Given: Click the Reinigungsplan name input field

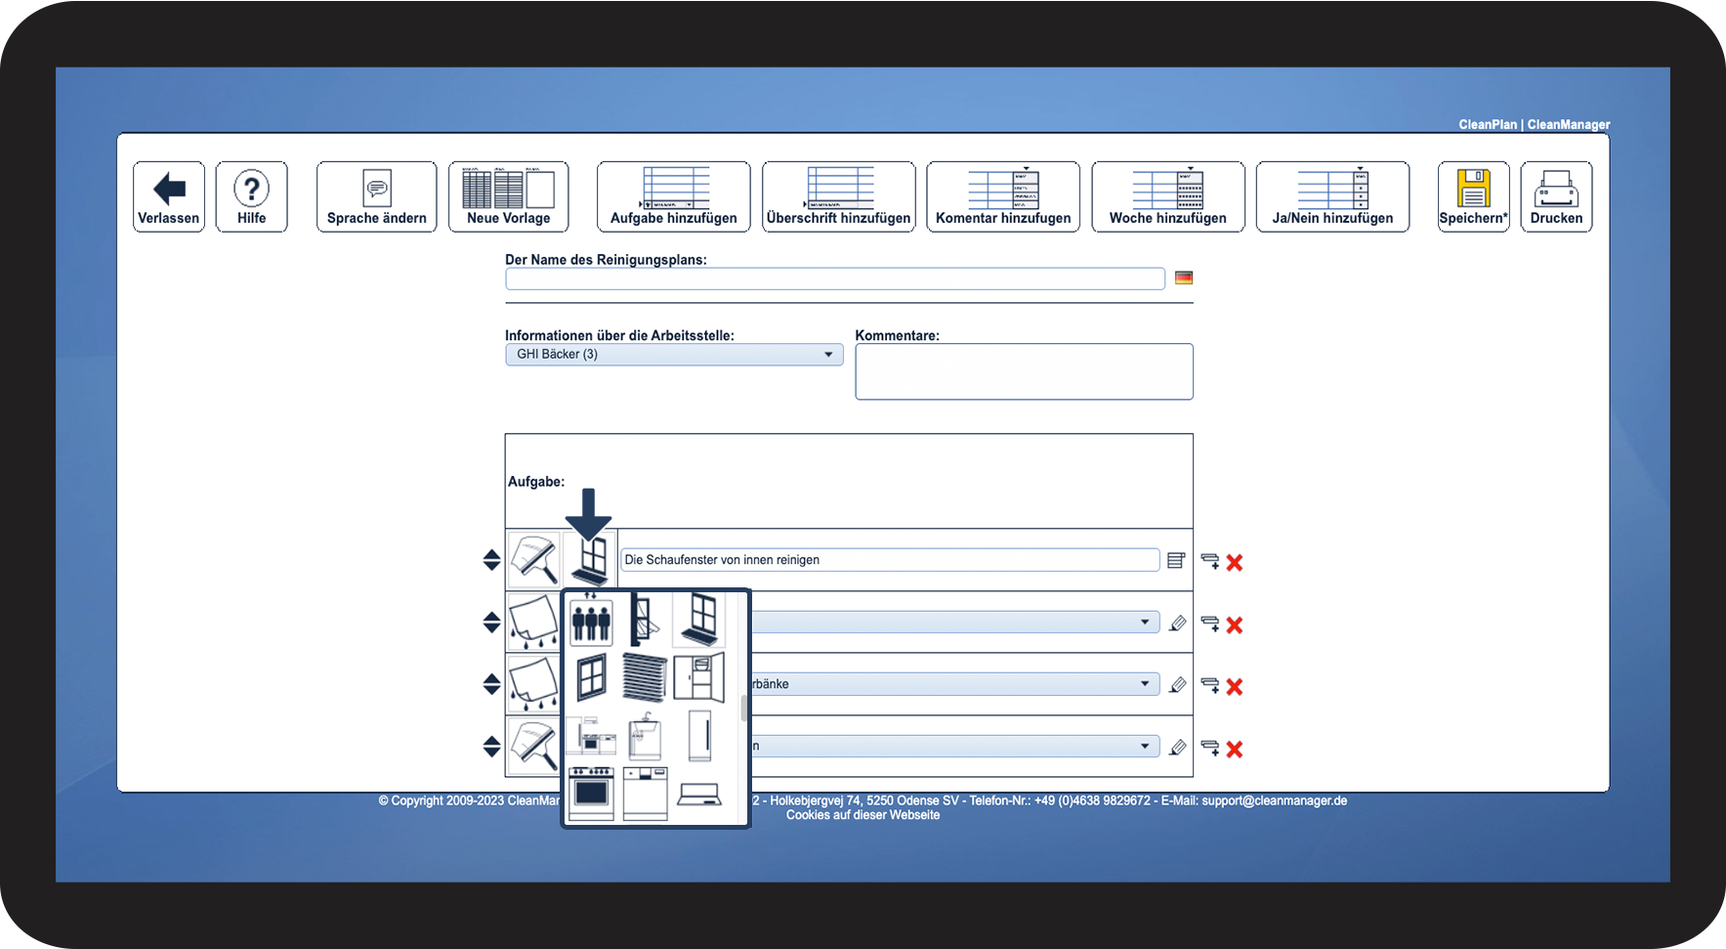Looking at the screenshot, I should [835, 279].
